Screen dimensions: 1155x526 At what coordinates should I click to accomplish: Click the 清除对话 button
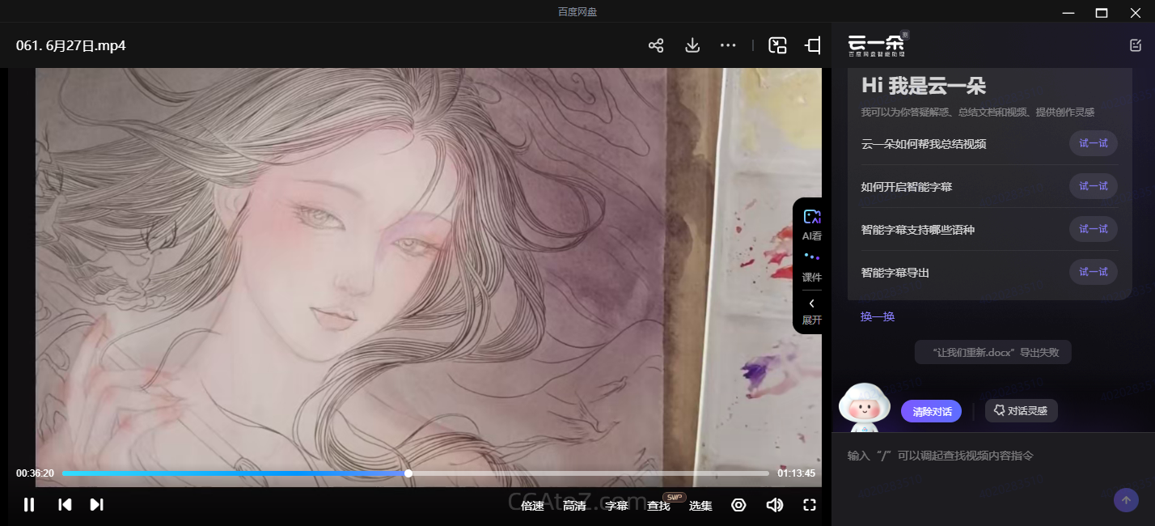pyautogui.click(x=931, y=411)
